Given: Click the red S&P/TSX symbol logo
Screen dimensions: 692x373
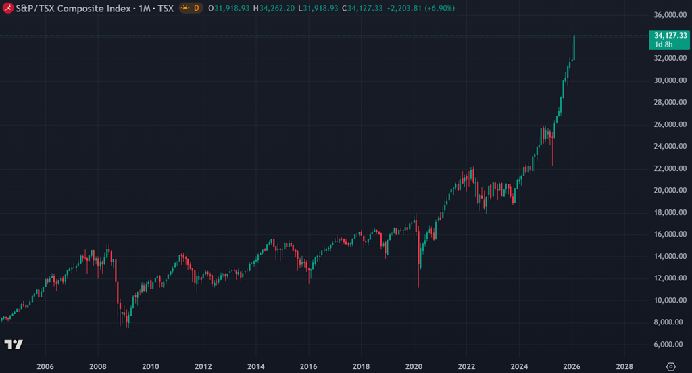Looking at the screenshot, I should pos(7,8).
